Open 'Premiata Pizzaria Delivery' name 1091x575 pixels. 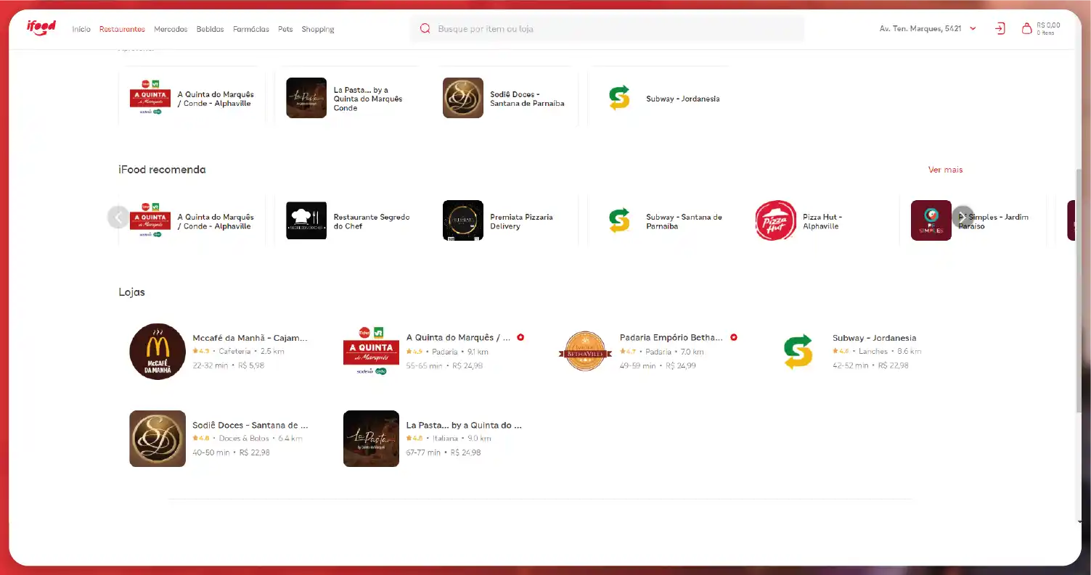coord(521,221)
